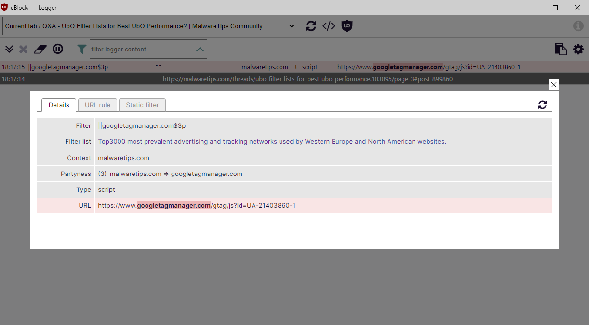Open the current tab selector dropdown

pyautogui.click(x=149, y=26)
